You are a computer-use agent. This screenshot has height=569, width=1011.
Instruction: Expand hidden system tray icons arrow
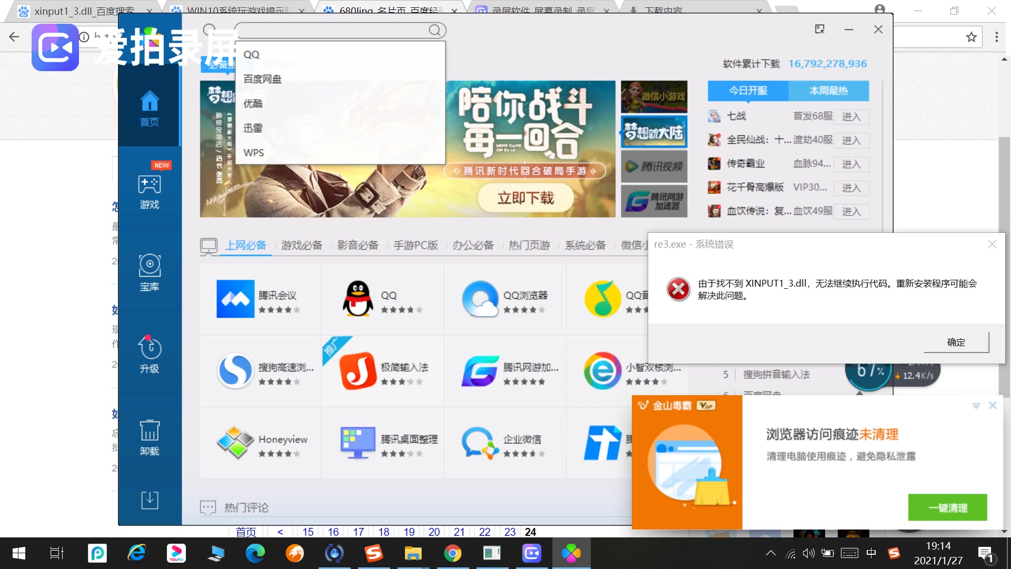[771, 553]
